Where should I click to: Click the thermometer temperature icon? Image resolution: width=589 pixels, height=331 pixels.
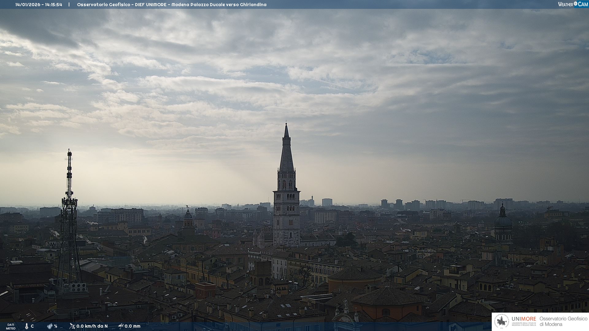click(x=27, y=326)
